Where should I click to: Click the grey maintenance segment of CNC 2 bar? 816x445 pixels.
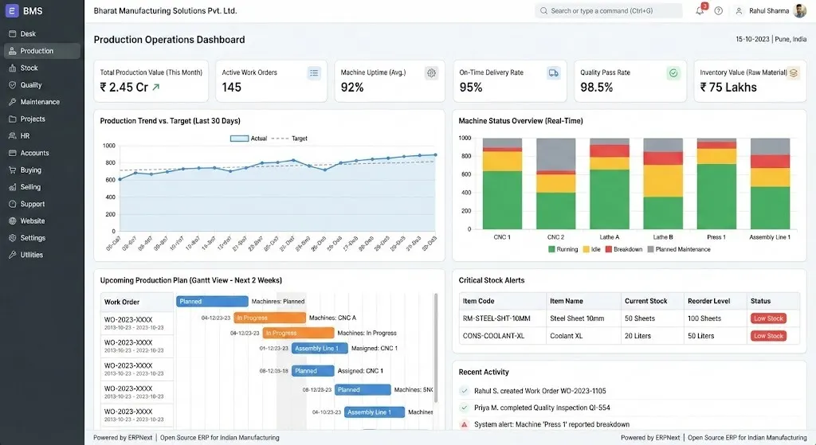click(x=555, y=154)
